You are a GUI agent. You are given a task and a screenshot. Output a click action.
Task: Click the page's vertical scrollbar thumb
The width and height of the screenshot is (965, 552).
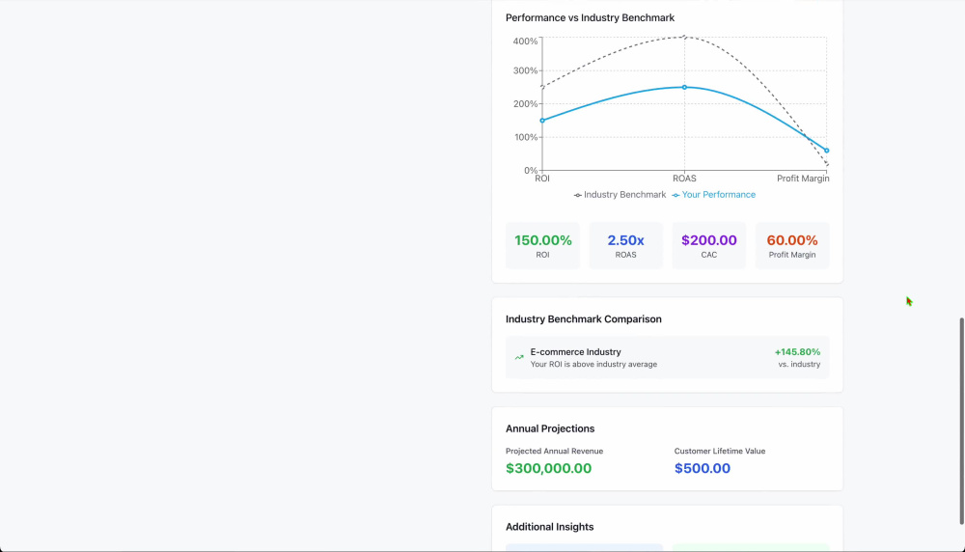pyautogui.click(x=962, y=422)
